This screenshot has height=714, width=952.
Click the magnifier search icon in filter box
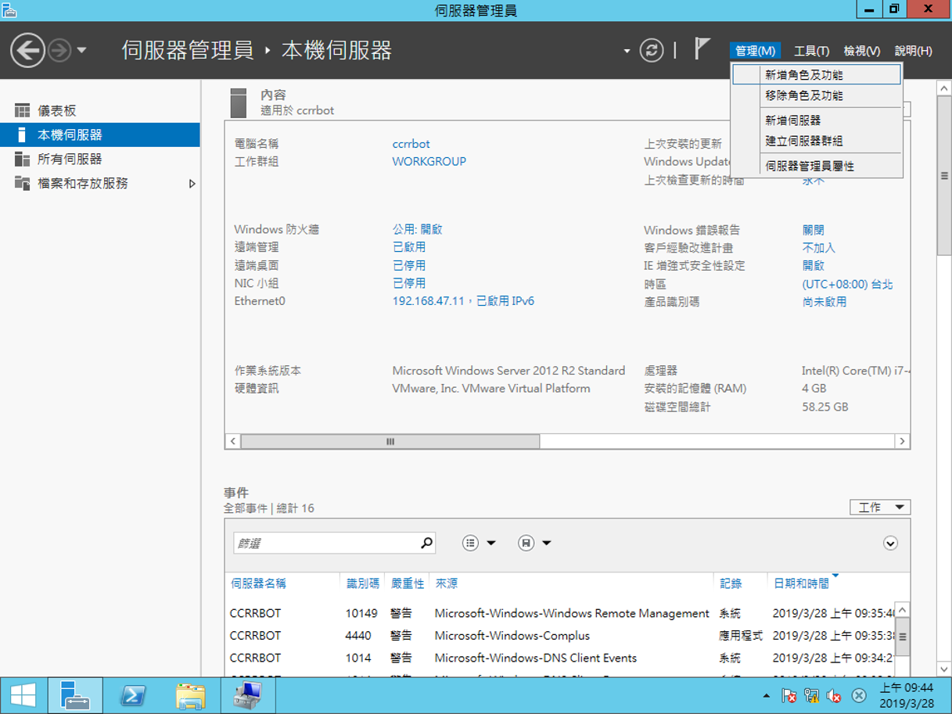pos(426,543)
